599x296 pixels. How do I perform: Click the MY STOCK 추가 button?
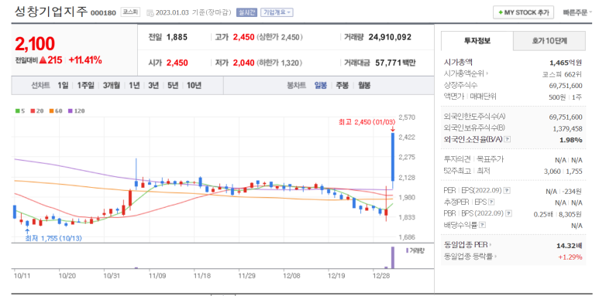(x=523, y=12)
